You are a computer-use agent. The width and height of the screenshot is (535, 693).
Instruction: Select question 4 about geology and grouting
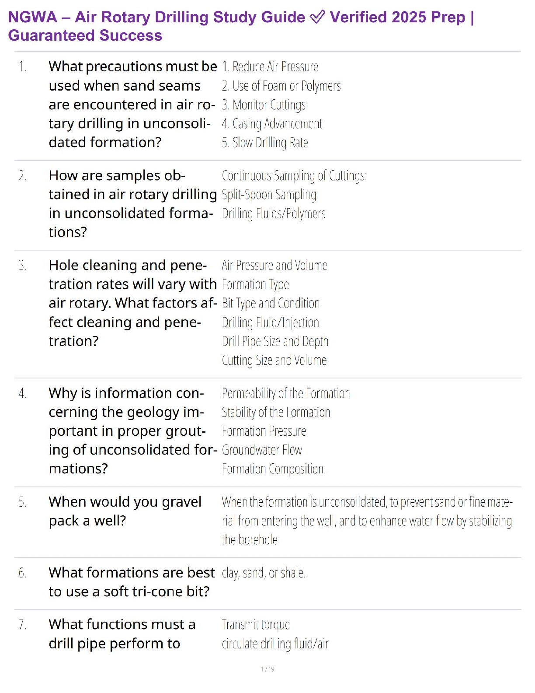point(132,430)
